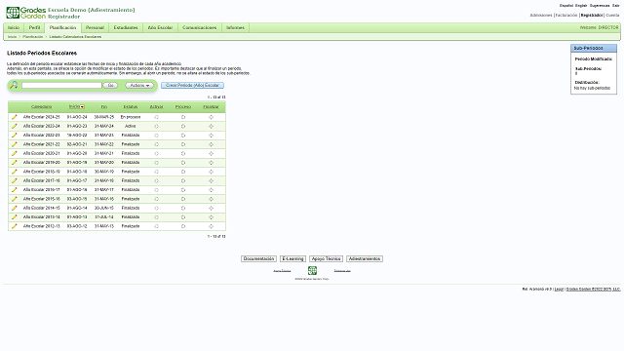The image size is (624, 351).
Task: Open the Inicio tab
Action: coord(14,27)
